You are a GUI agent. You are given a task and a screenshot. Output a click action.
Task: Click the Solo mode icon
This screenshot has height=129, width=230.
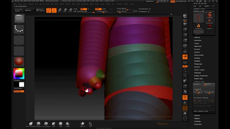point(185,114)
